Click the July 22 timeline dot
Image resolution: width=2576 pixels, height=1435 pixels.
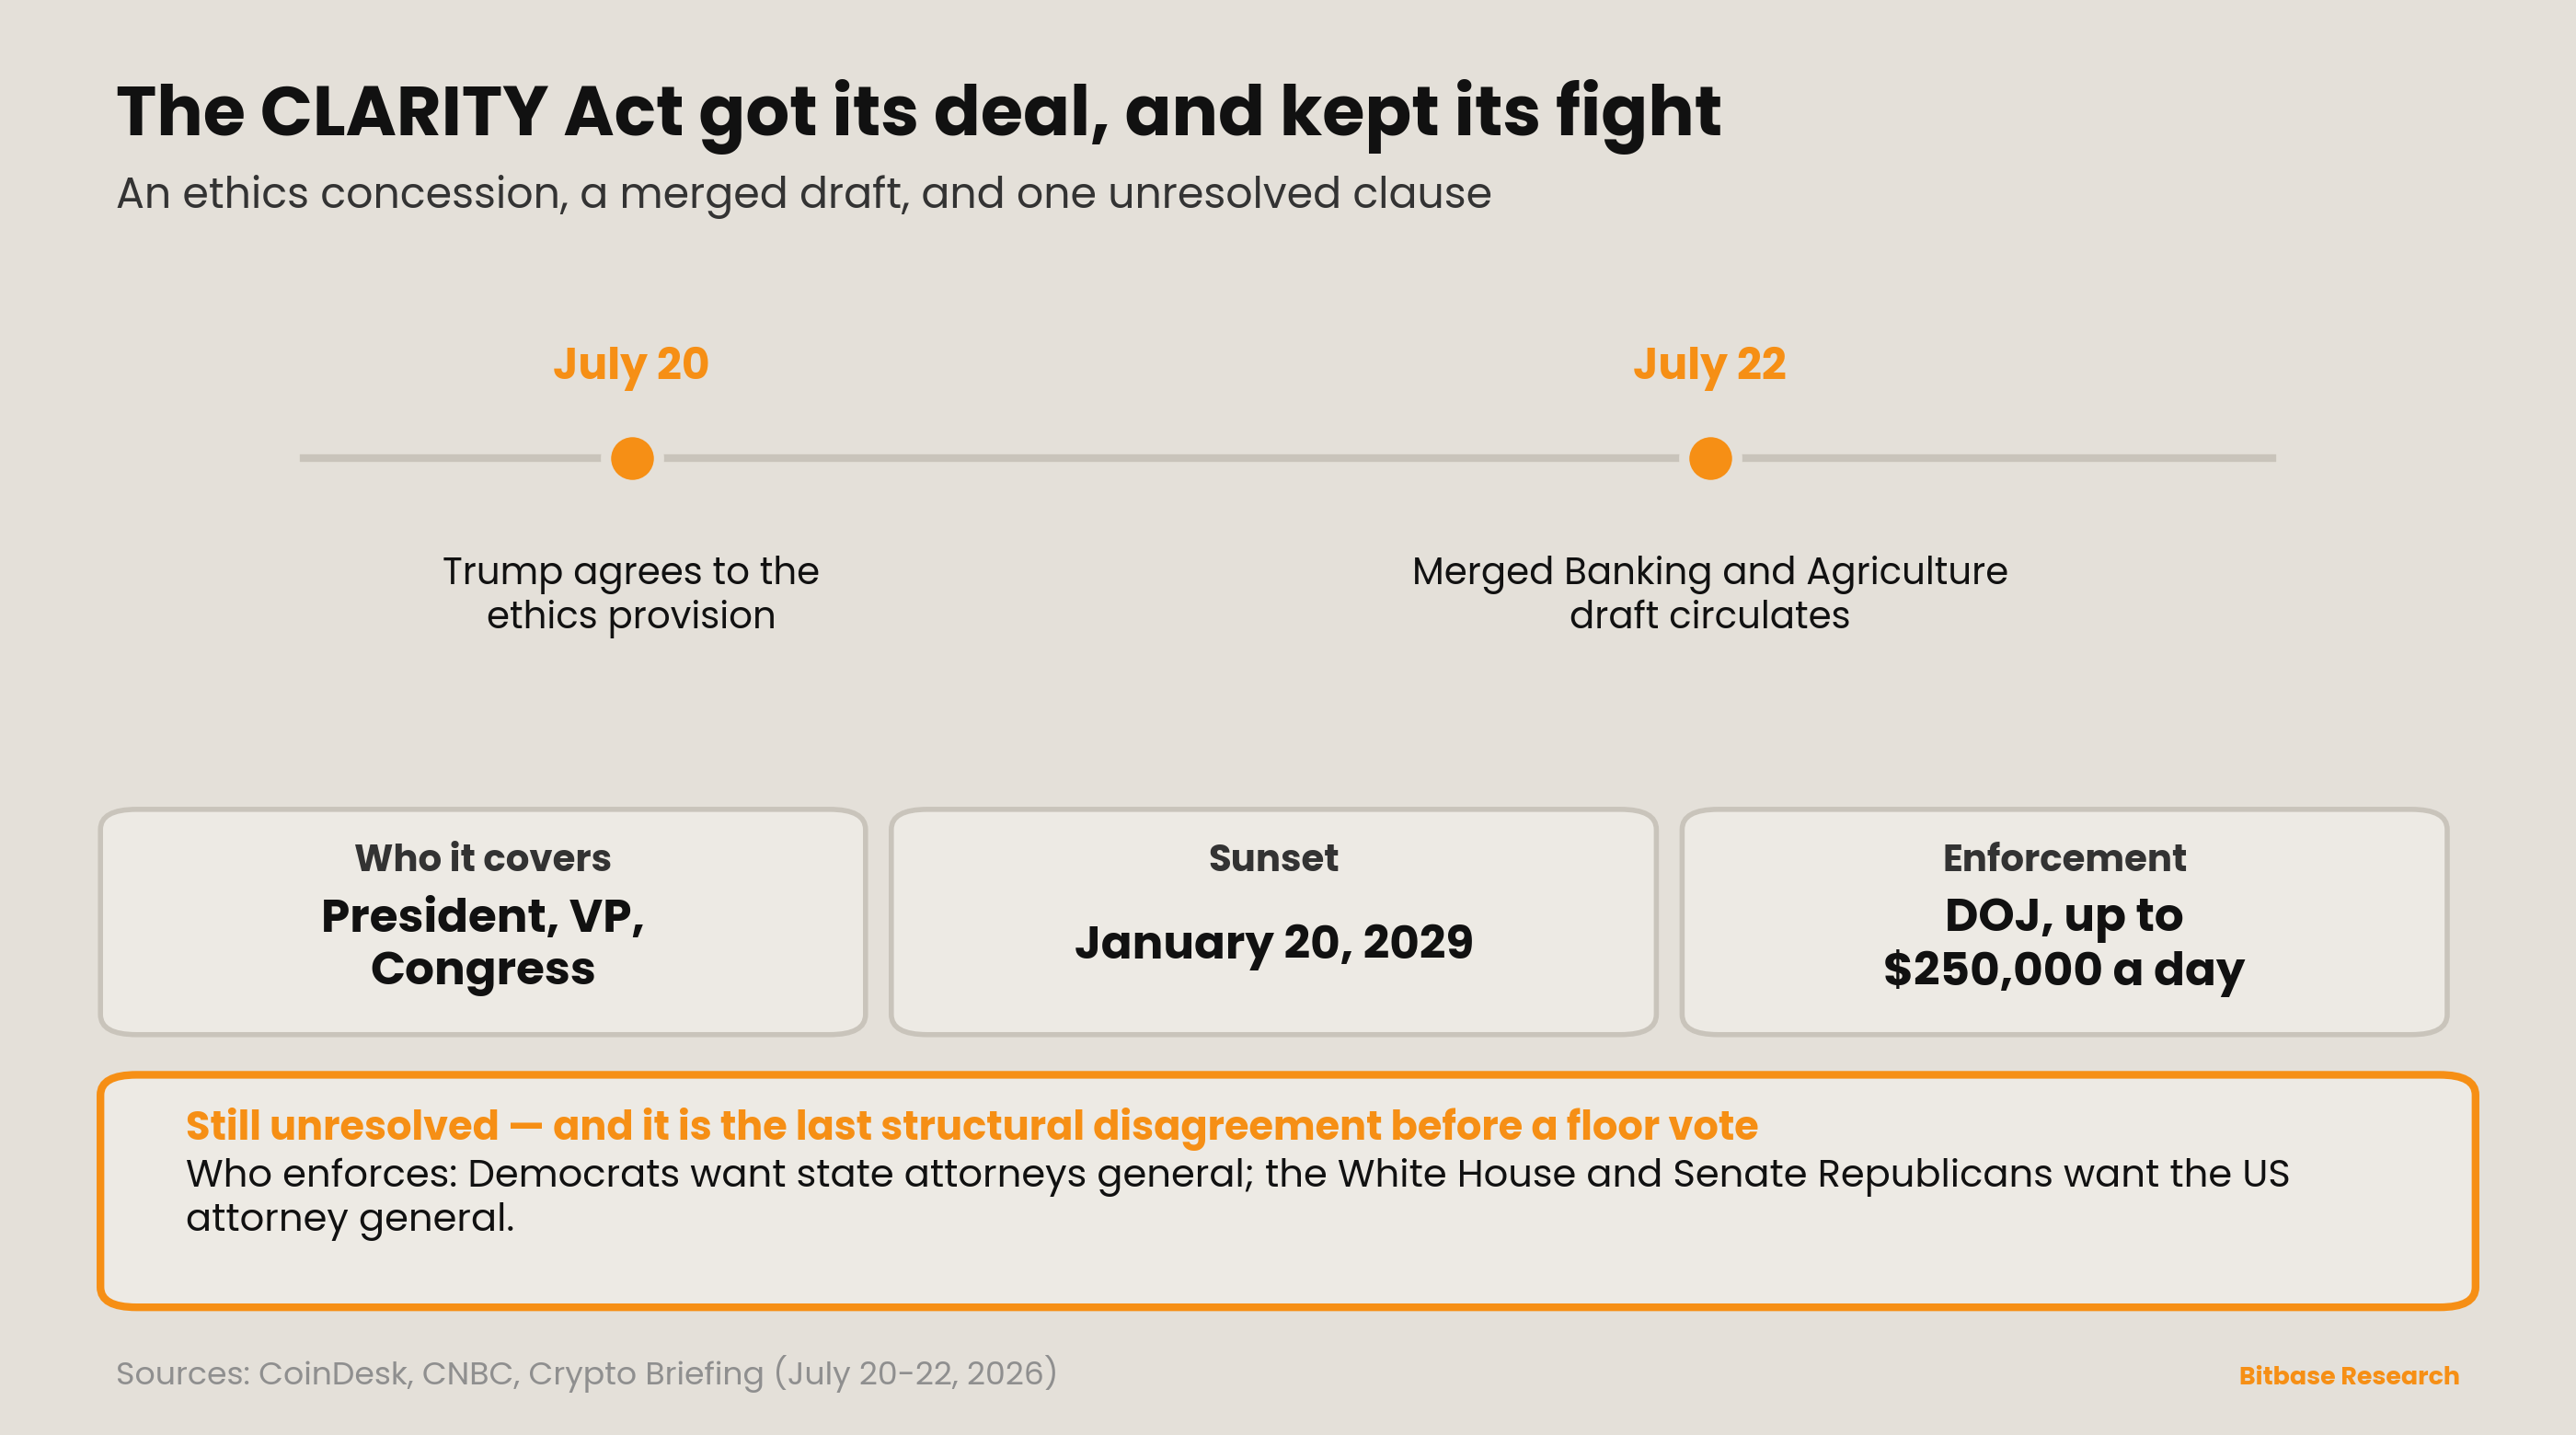point(1710,458)
